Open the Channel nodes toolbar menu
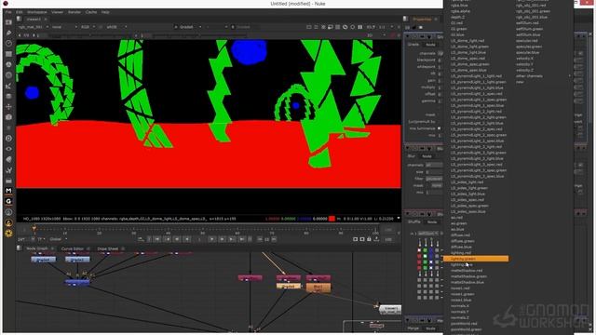 point(8,54)
